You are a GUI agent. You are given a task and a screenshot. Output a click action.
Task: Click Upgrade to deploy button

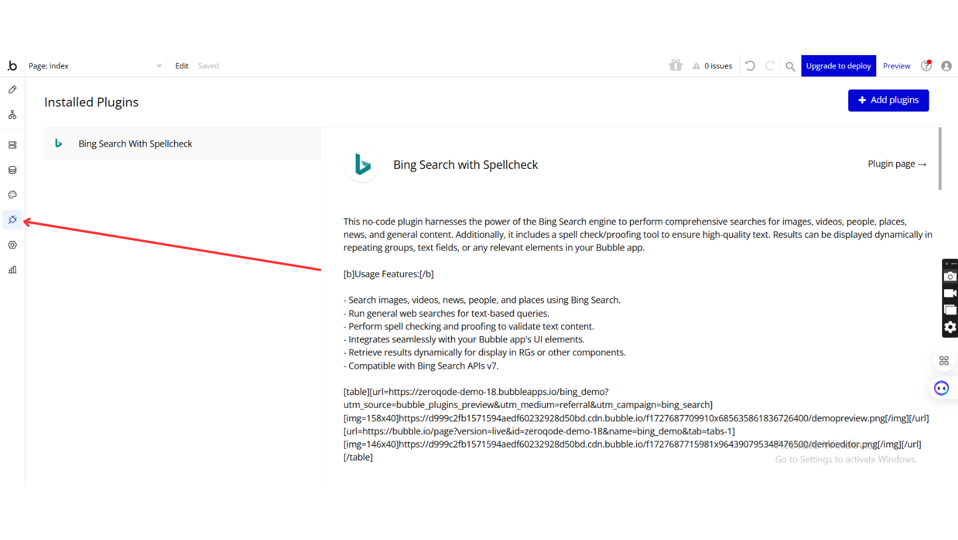click(839, 66)
